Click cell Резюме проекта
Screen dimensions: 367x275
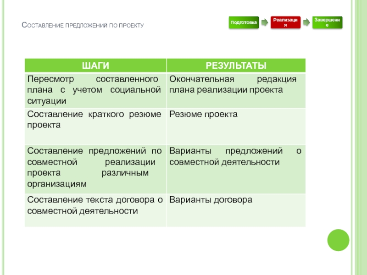tap(236, 126)
